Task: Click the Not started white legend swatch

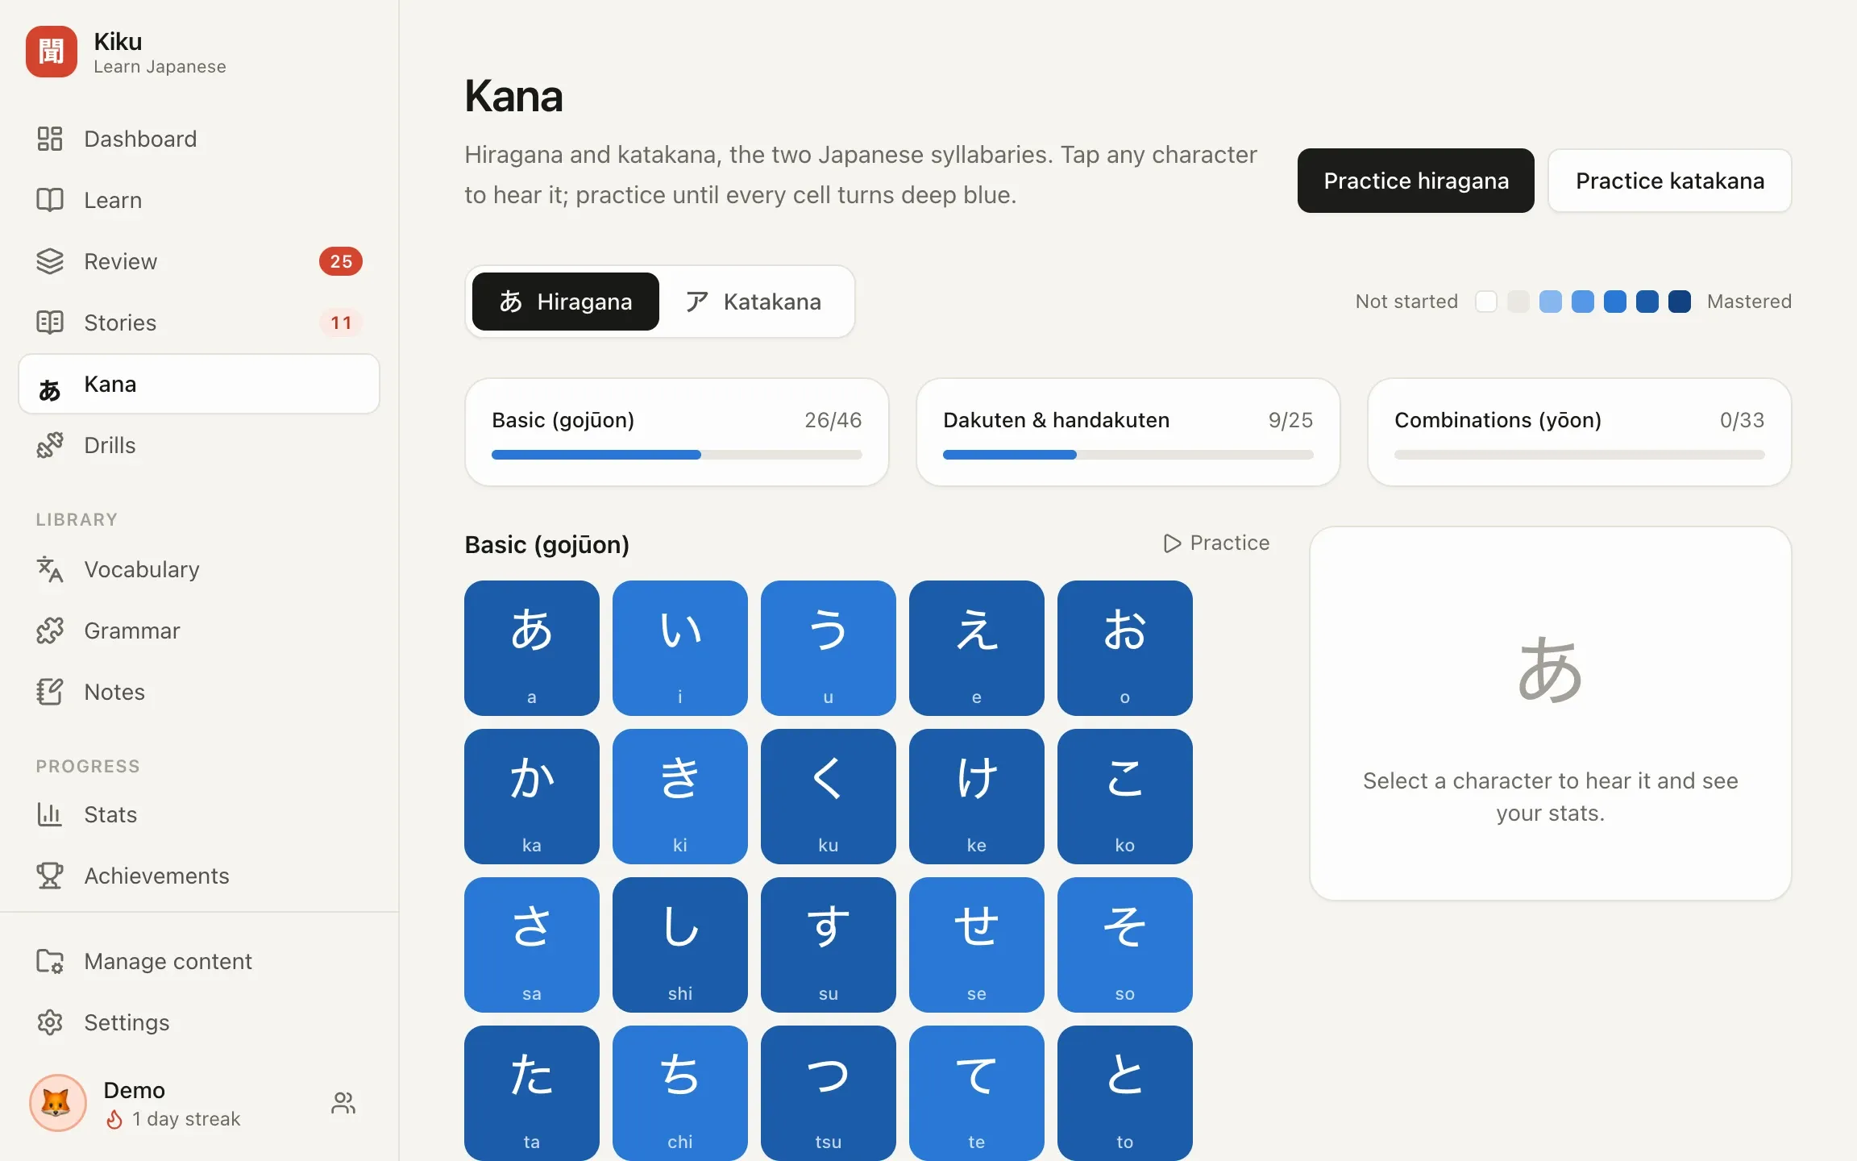Action: (x=1486, y=302)
